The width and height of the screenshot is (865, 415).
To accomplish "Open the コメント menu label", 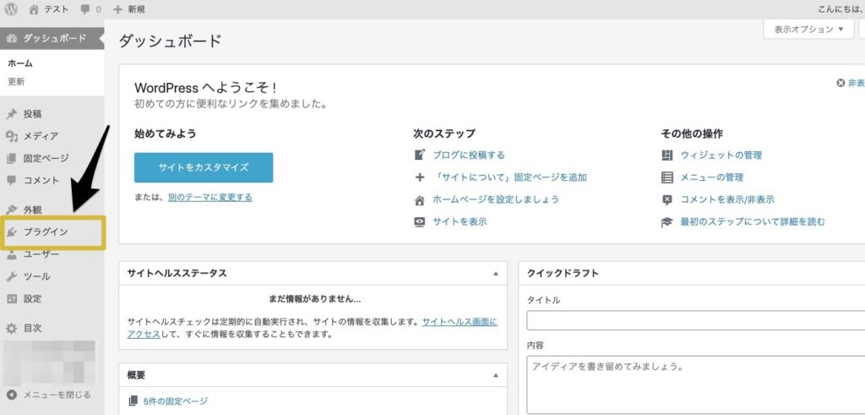I will [41, 181].
